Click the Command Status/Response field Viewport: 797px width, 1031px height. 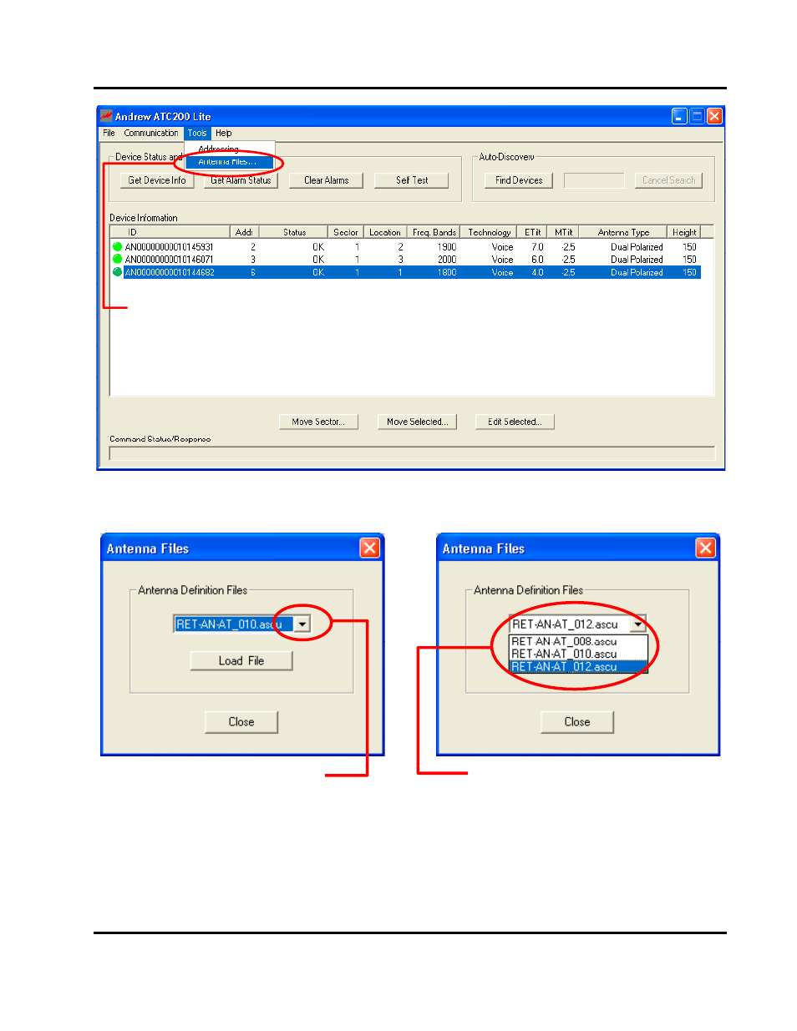[412, 453]
